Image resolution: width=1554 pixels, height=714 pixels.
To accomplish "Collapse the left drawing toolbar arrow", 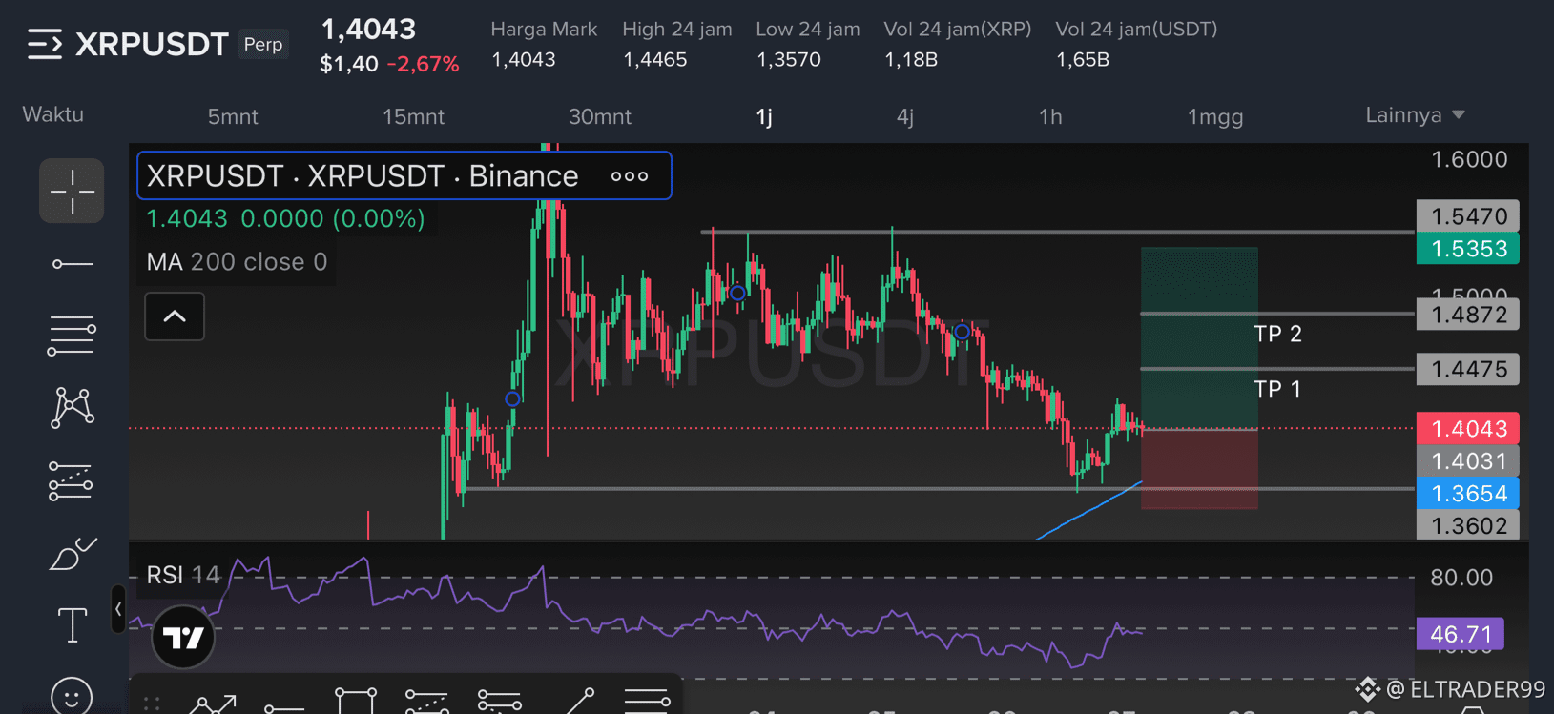I will [x=118, y=608].
